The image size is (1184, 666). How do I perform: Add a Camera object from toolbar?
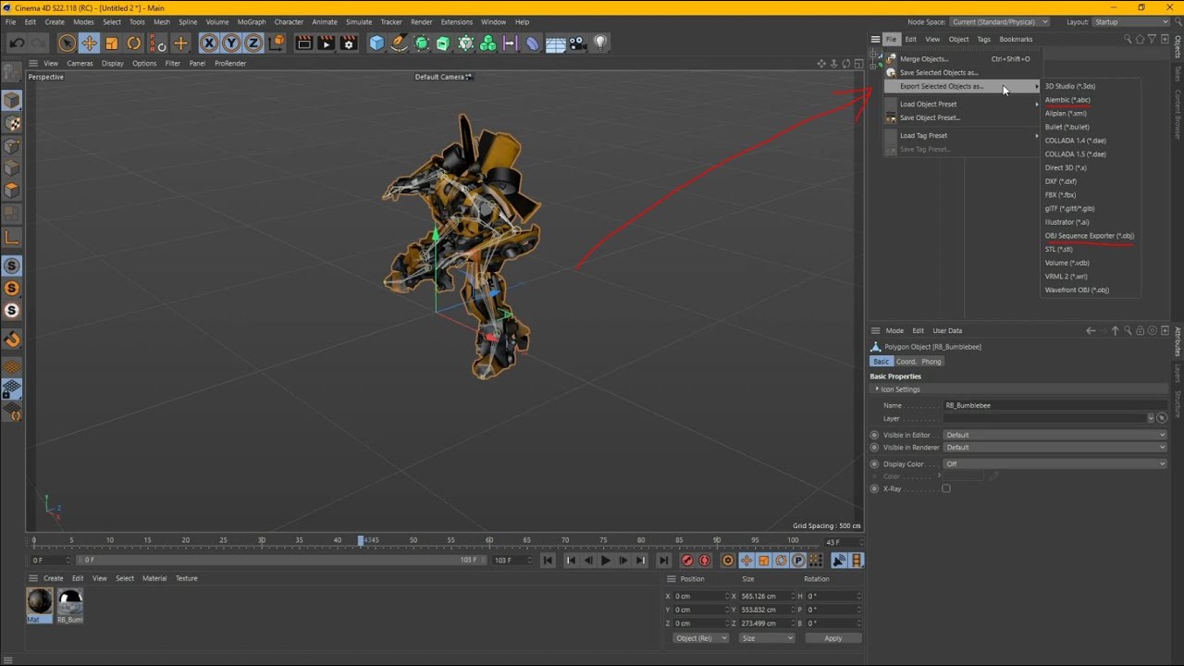[577, 43]
